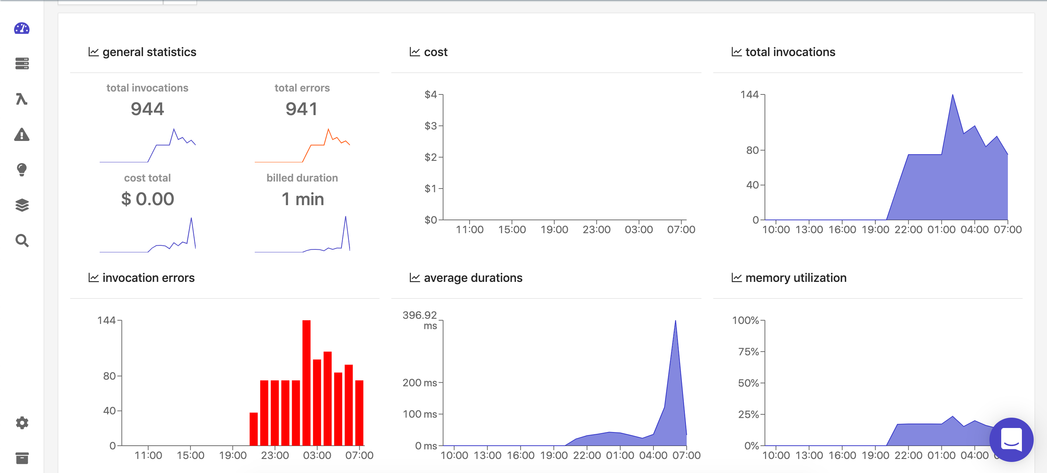Image resolution: width=1047 pixels, height=473 pixels.
Task: Click the billed duration label
Action: point(302,177)
